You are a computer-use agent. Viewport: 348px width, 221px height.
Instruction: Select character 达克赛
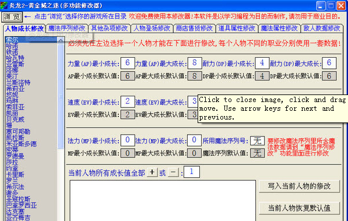click(x=15, y=211)
